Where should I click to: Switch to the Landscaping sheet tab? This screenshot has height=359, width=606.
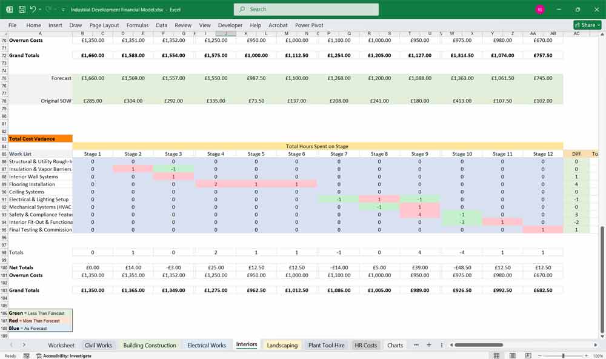pos(282,344)
